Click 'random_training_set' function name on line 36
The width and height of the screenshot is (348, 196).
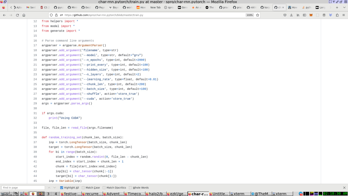[65, 137]
